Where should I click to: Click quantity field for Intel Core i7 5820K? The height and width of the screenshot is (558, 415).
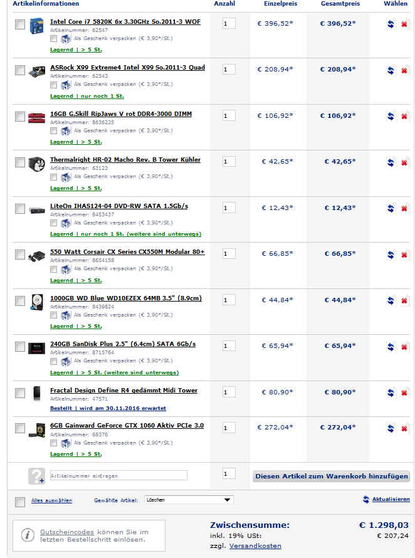tap(229, 23)
